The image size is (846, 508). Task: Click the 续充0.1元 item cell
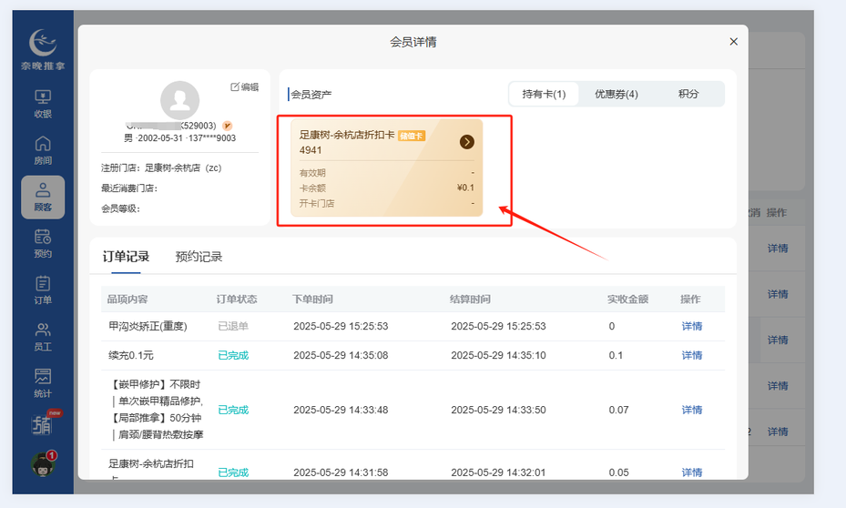[131, 355]
